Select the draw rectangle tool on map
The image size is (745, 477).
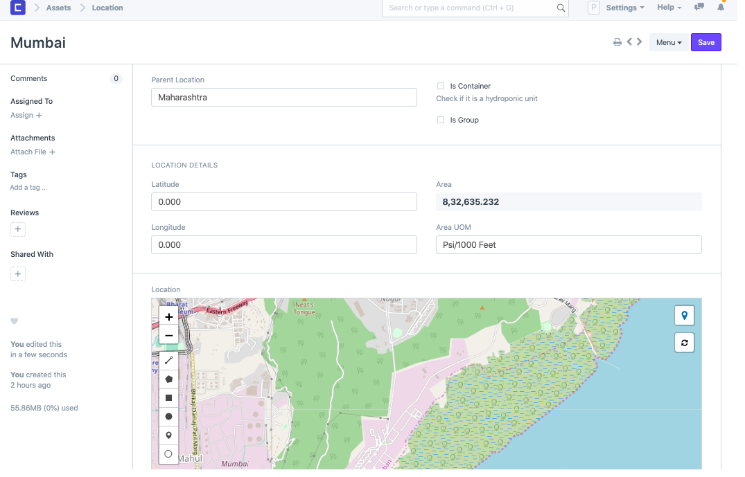point(168,398)
